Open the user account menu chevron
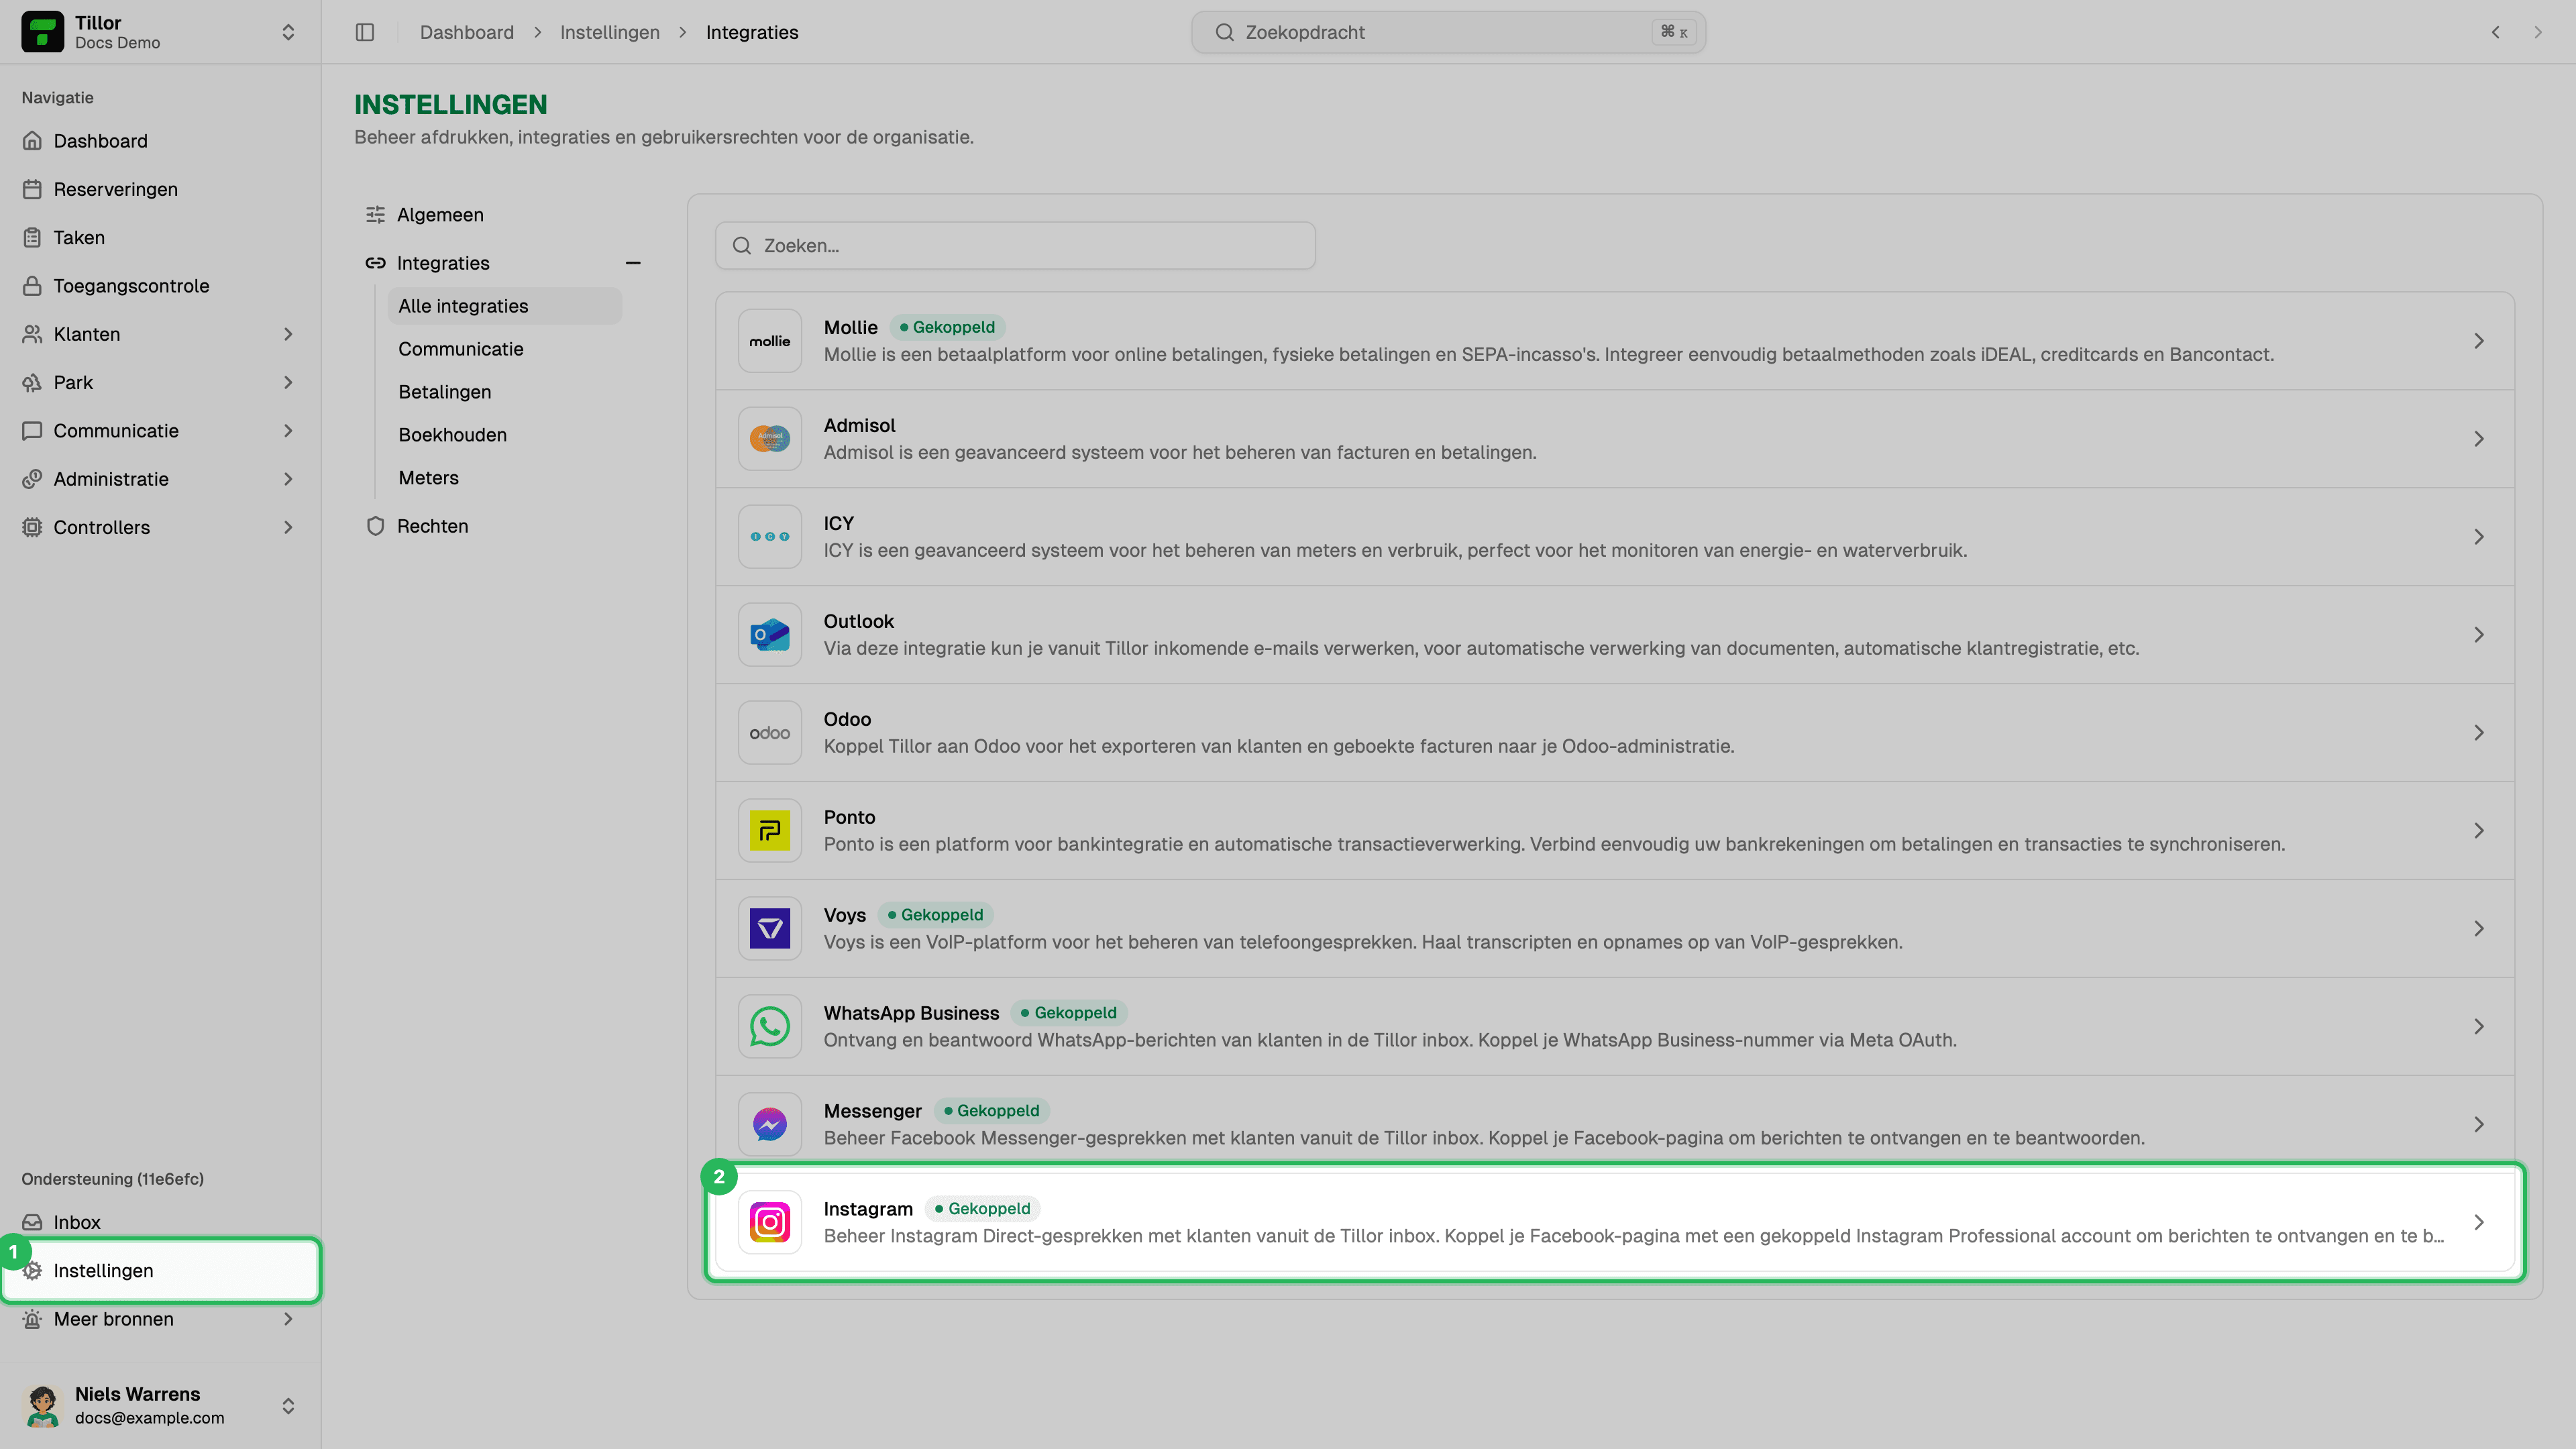This screenshot has width=2576, height=1449. [288, 1406]
